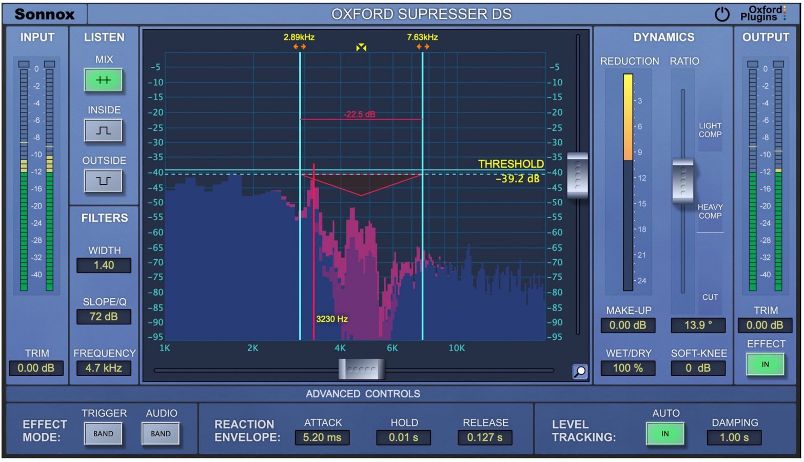Click the 2.89kHz lower band arrows
Screen dimensions: 804x462
coord(300,47)
